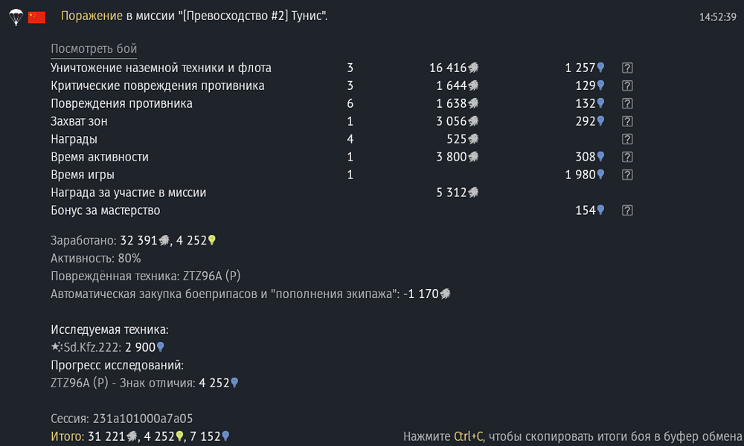744x446 pixels.
Task: Open help icon beside "Время игры"
Action: click(627, 175)
